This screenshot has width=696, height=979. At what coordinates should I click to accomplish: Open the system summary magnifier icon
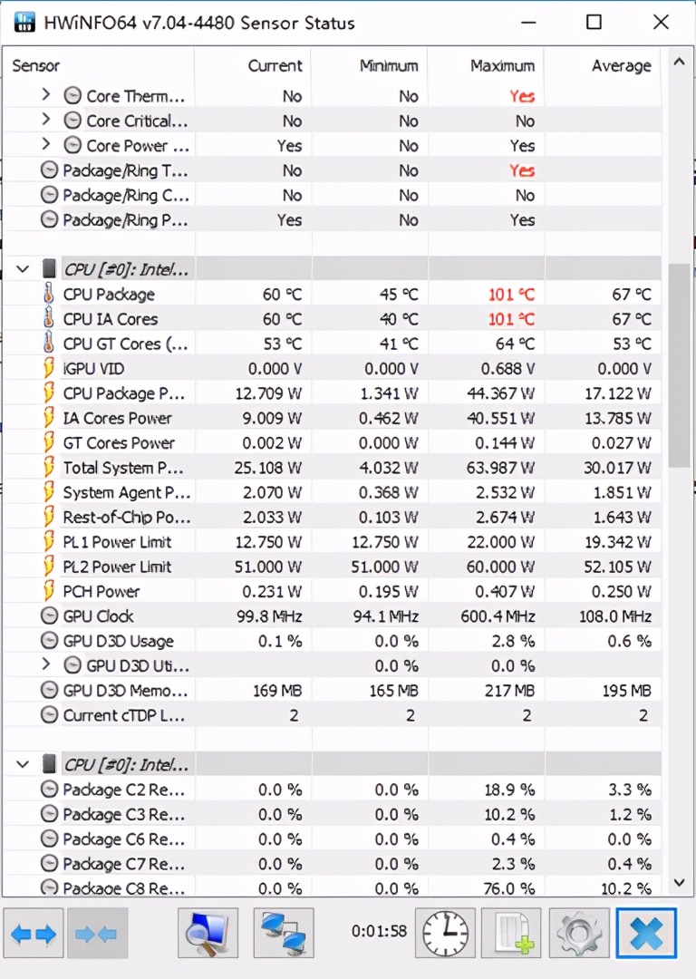[x=208, y=934]
